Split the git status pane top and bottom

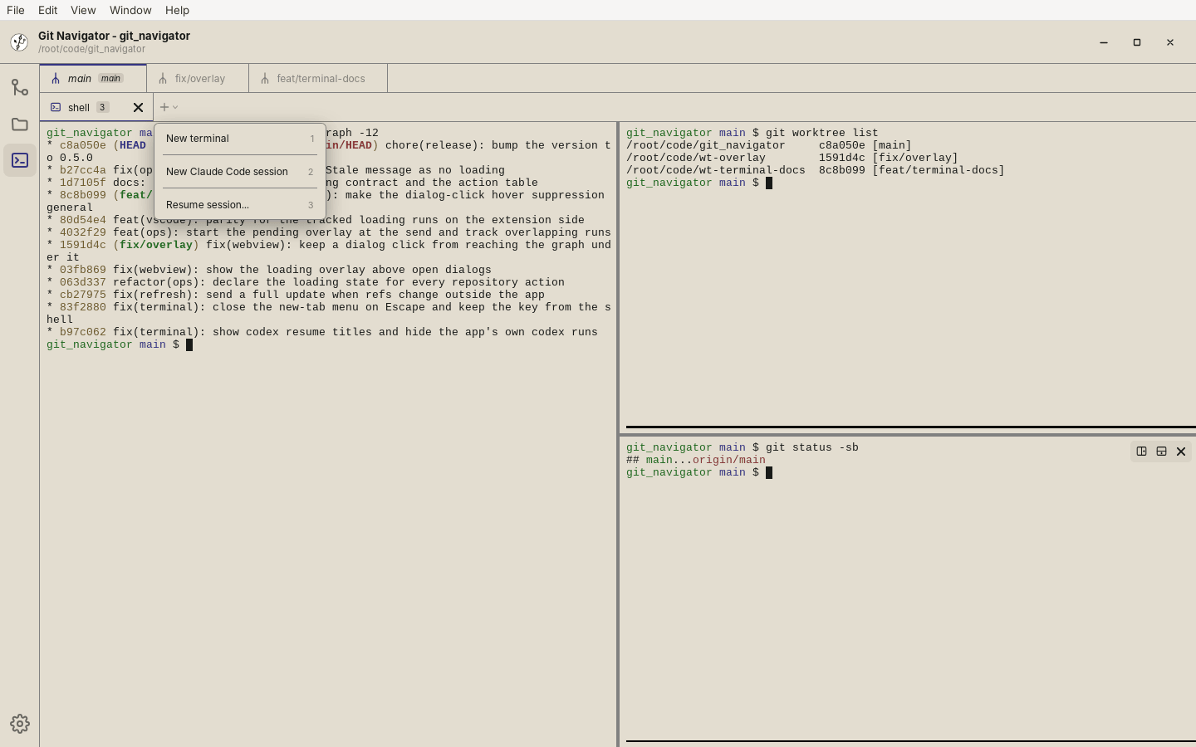pyautogui.click(x=1161, y=452)
